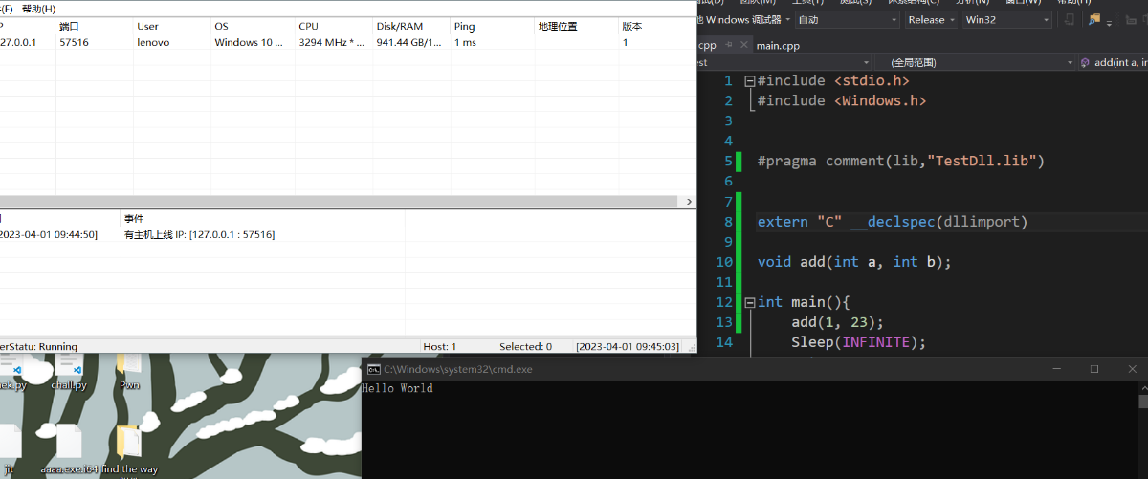1148x479 pixels.
Task: Open the 帮助(H) menu in remote tool
Action: pos(38,9)
